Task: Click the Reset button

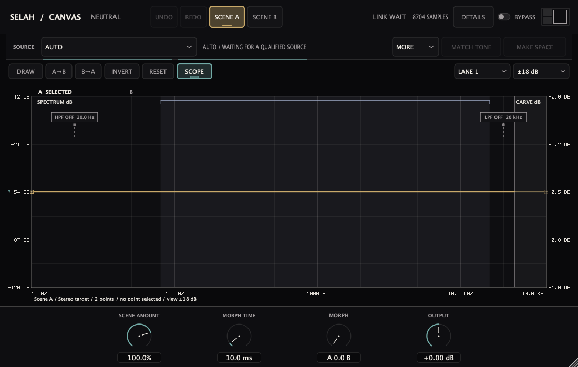Action: tap(158, 71)
